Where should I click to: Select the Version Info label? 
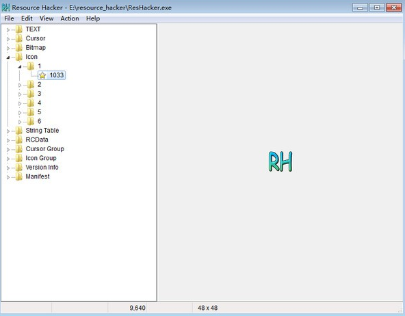pos(42,168)
